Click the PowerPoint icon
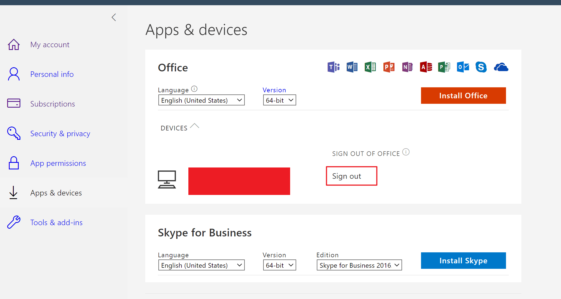 pyautogui.click(x=389, y=67)
